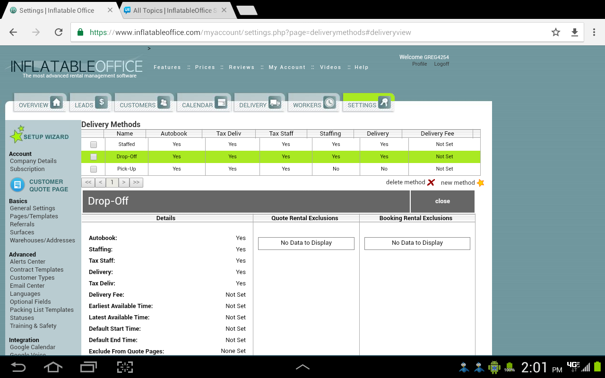The width and height of the screenshot is (605, 378).
Task: Click the browser download icon
Action: pyautogui.click(x=575, y=32)
